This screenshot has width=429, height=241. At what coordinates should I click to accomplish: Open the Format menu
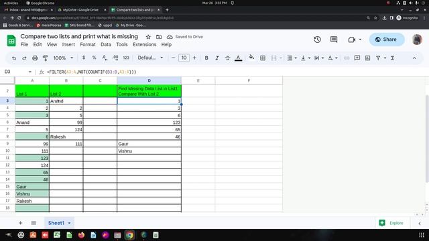tap(88, 44)
